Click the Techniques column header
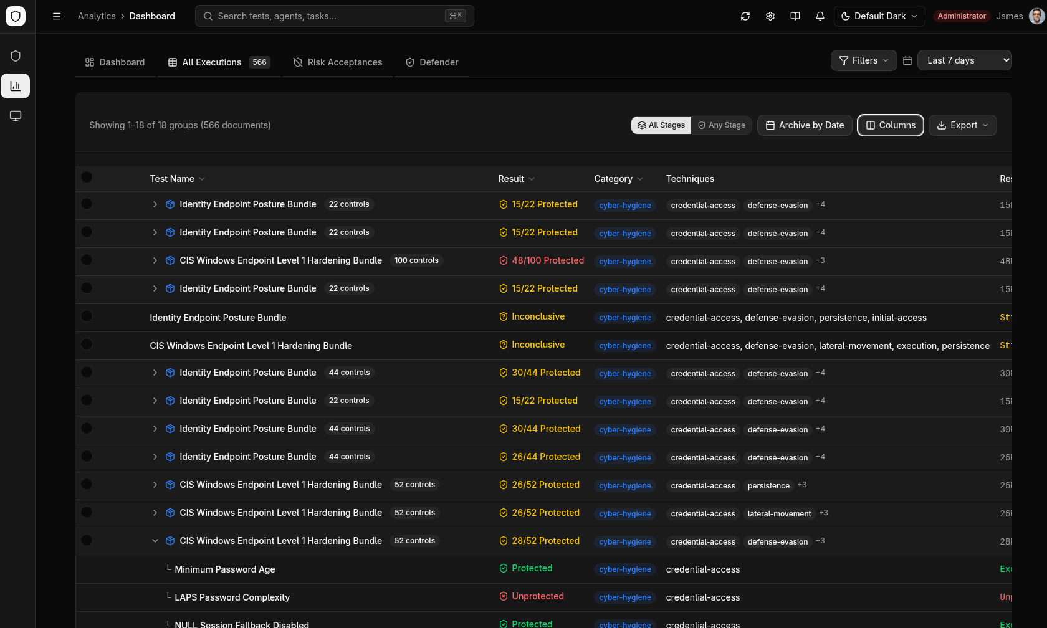This screenshot has width=1047, height=628. pos(690,179)
